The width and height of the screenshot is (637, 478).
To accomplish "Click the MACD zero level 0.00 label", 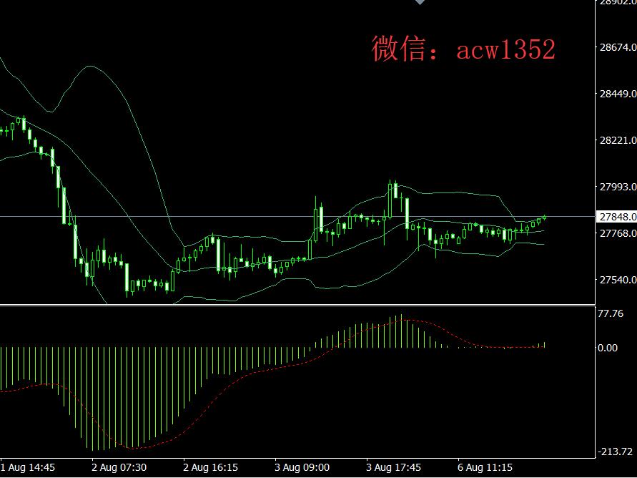I will click(x=608, y=348).
